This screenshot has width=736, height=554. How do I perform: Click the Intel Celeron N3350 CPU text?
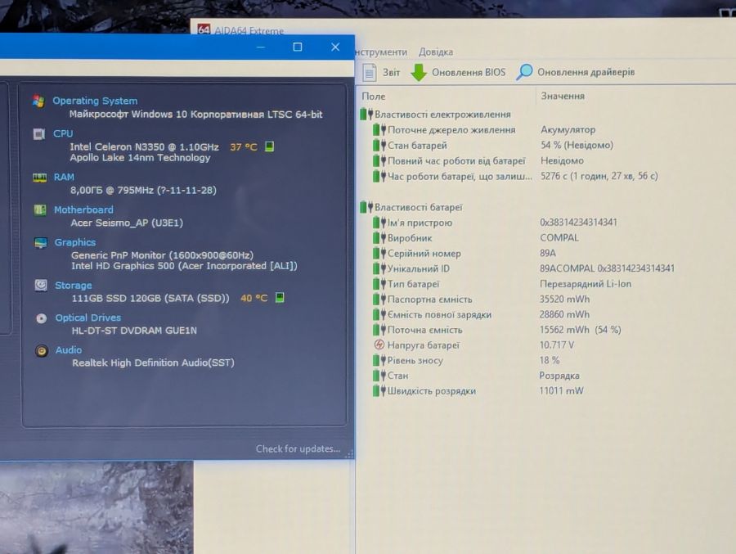144,146
